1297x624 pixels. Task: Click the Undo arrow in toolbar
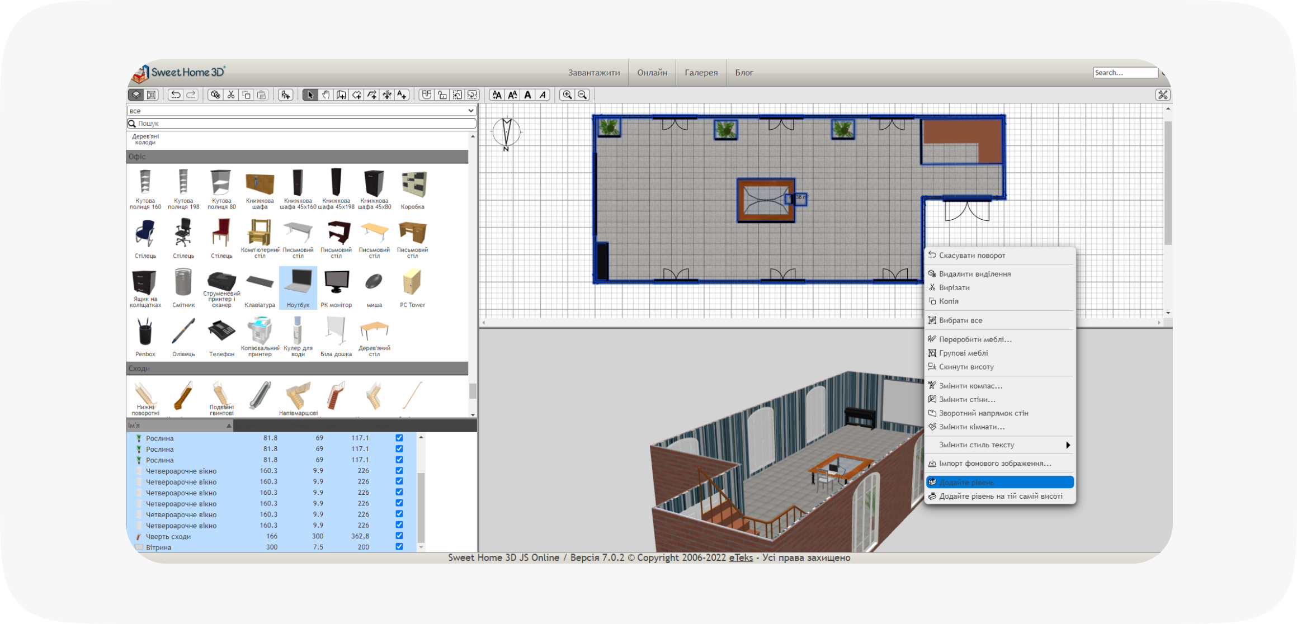click(176, 95)
